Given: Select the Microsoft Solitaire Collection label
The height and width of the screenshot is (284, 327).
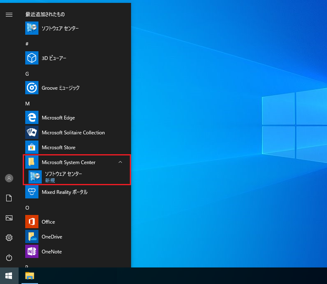Looking at the screenshot, I should (x=73, y=133).
